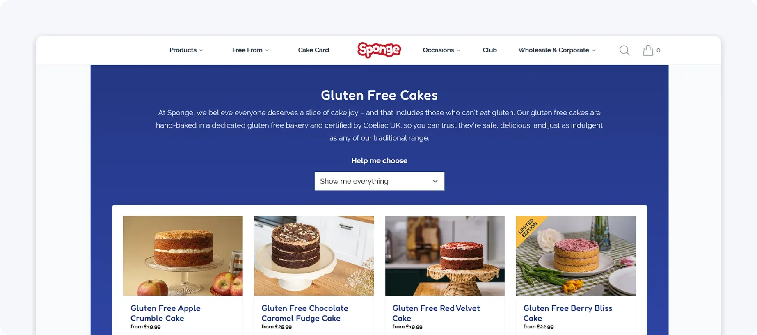Expand Wholesale & Corporate menu
This screenshot has height=335, width=757.
click(557, 50)
